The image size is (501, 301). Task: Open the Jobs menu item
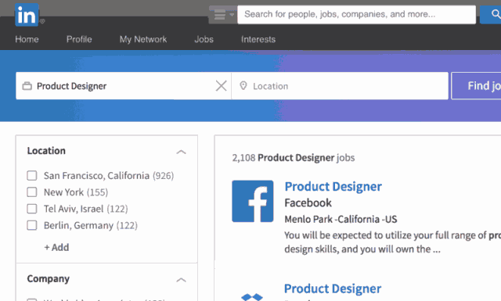(x=204, y=39)
